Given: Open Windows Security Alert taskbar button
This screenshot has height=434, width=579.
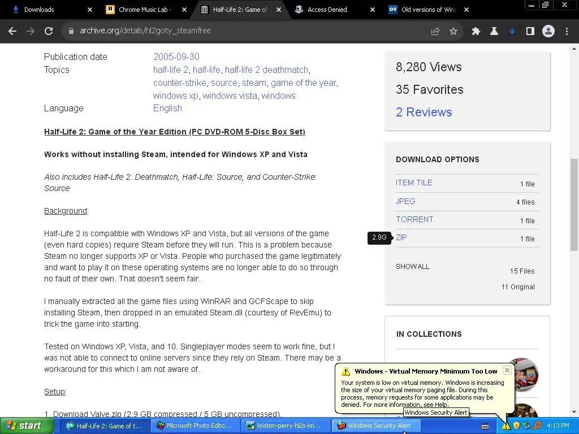Looking at the screenshot, I should pos(376,426).
